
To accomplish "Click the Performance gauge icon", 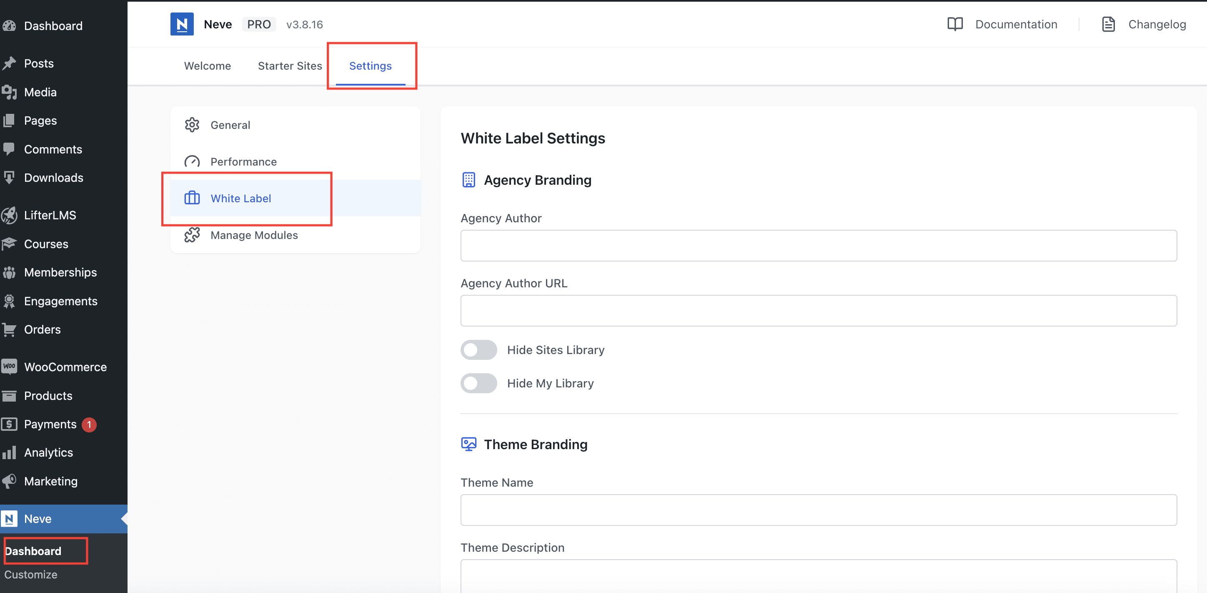I will 192,162.
